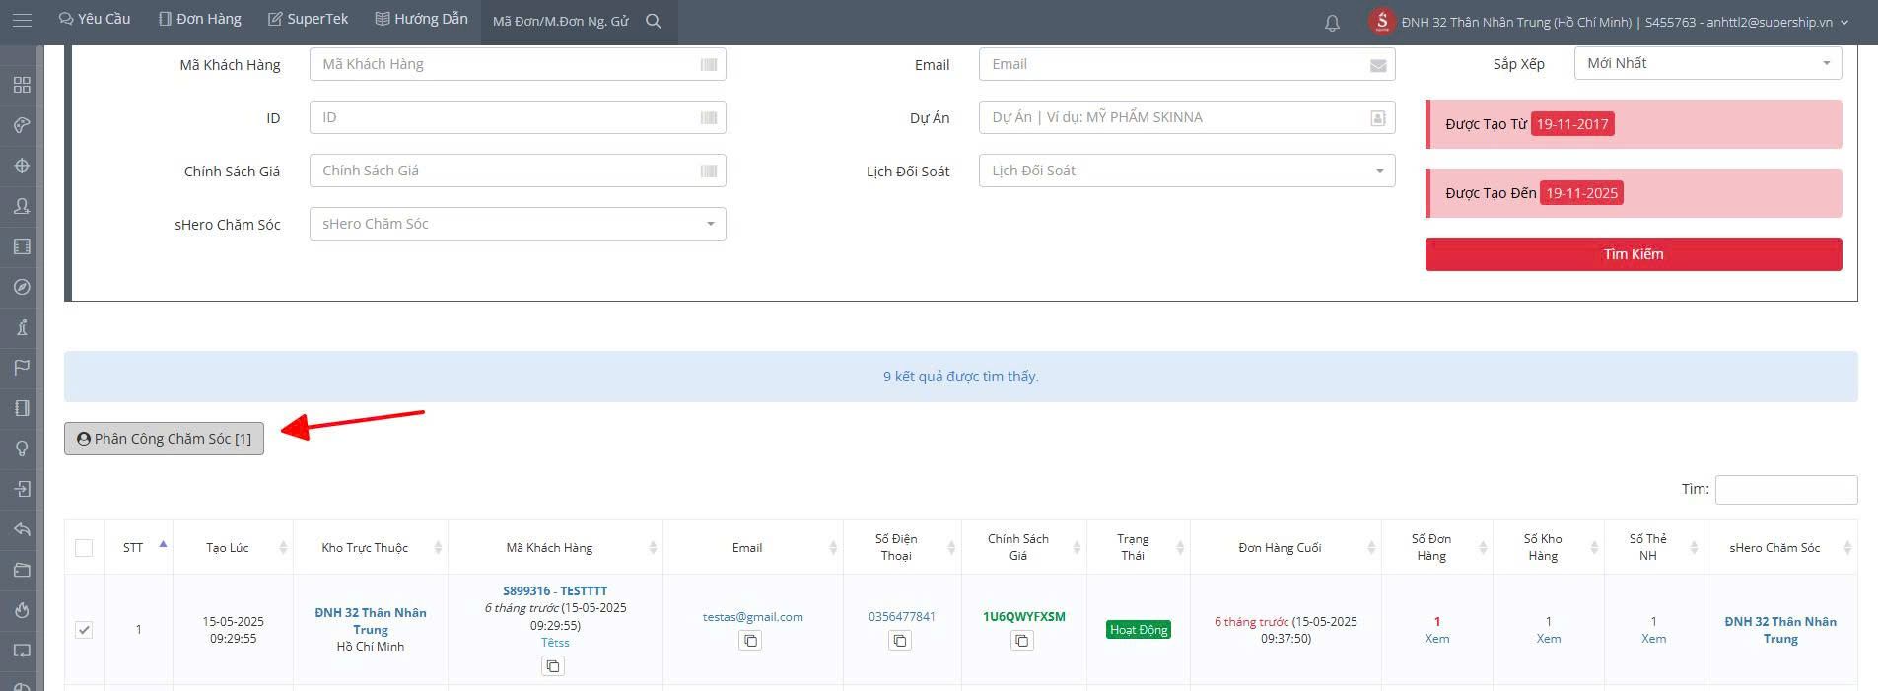
Task: Open the paint palette icon in sidebar
Action: 22,125
